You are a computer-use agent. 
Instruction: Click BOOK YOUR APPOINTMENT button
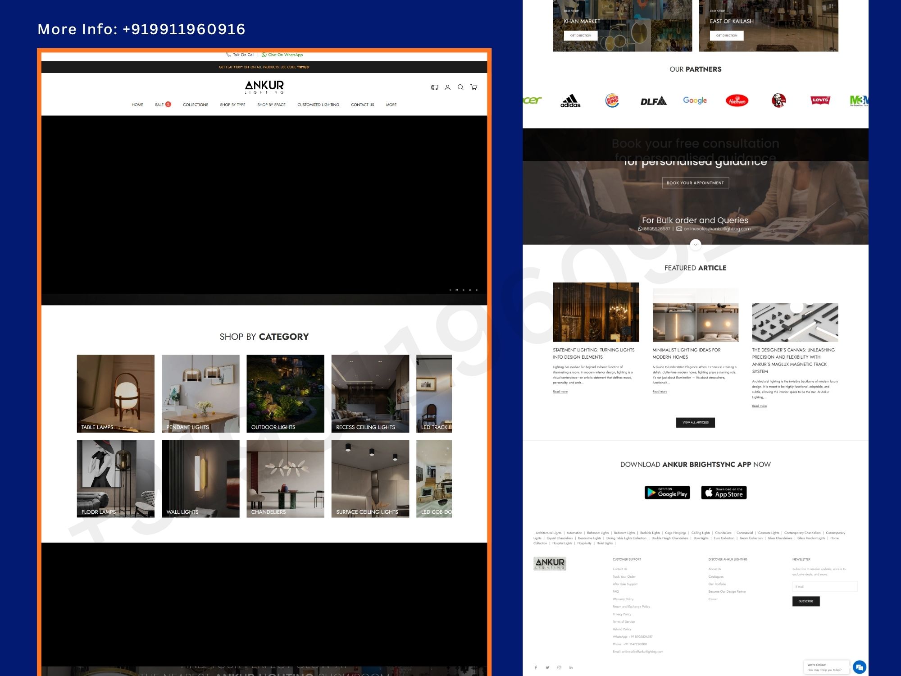pos(695,183)
